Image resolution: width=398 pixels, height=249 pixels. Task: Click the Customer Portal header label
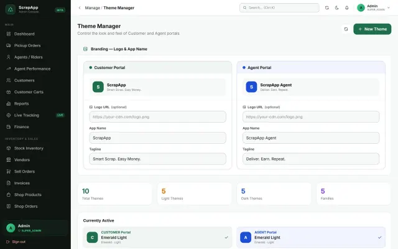(x=109, y=68)
